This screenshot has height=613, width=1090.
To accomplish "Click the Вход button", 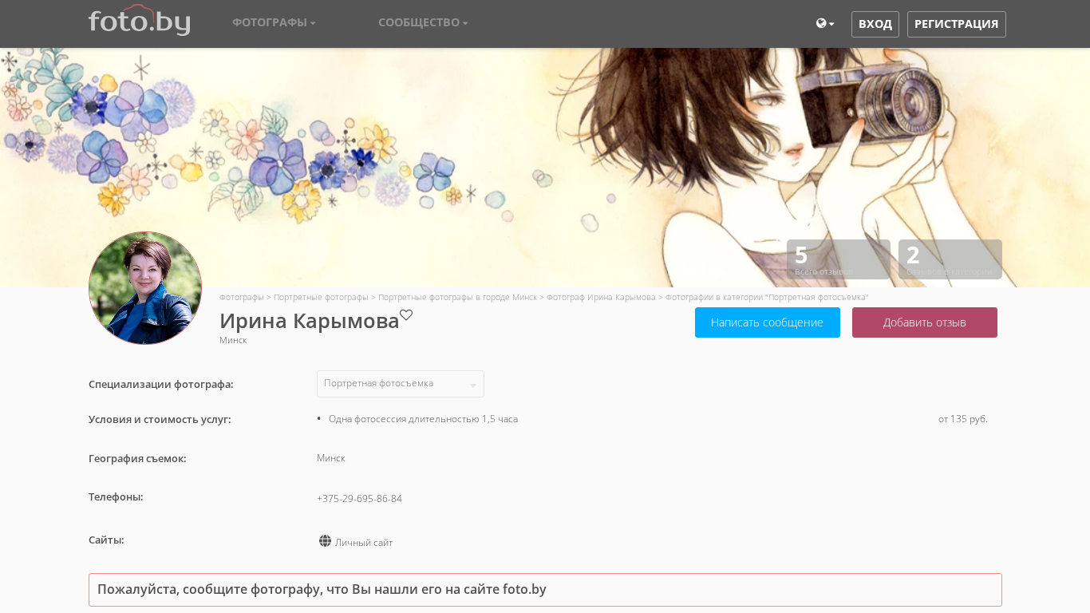I will (875, 24).
